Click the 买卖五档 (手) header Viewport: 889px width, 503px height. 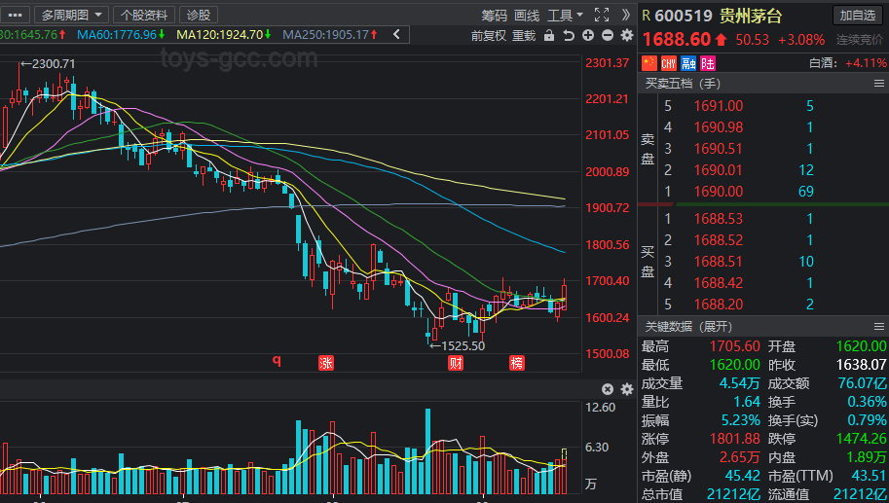click(683, 84)
